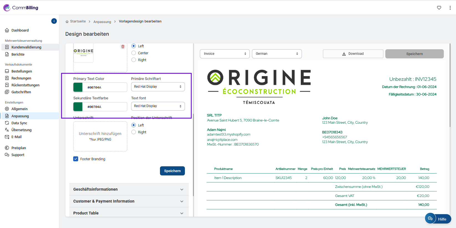Go to Übersetzung settings

click(21, 130)
